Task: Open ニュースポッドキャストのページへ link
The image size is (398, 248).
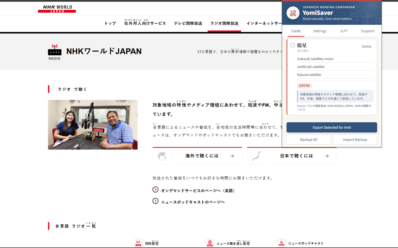Action: [x=193, y=202]
